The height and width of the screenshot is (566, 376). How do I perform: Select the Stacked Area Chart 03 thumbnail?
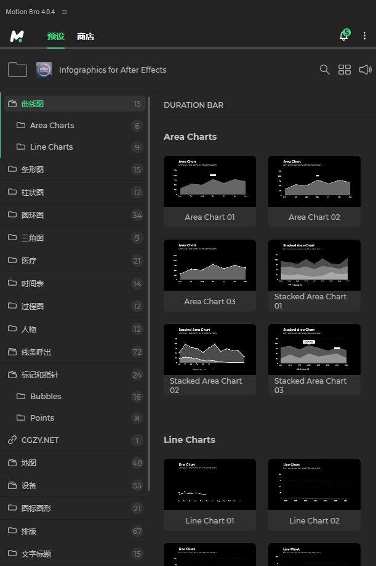(x=314, y=349)
